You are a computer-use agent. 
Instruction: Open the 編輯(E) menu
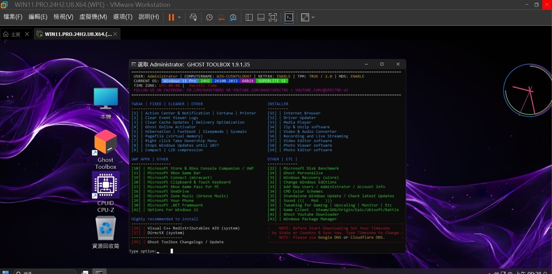(x=38, y=17)
